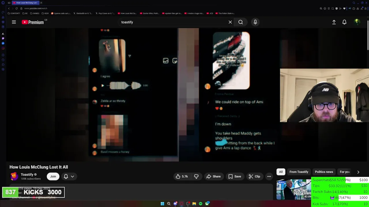Screen dimensions: 369x207
Task: Select the Politics news filter chip
Action: click(324, 172)
